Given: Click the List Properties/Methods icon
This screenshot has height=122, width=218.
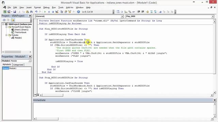Looking at the screenshot, I should (x=118, y=12).
